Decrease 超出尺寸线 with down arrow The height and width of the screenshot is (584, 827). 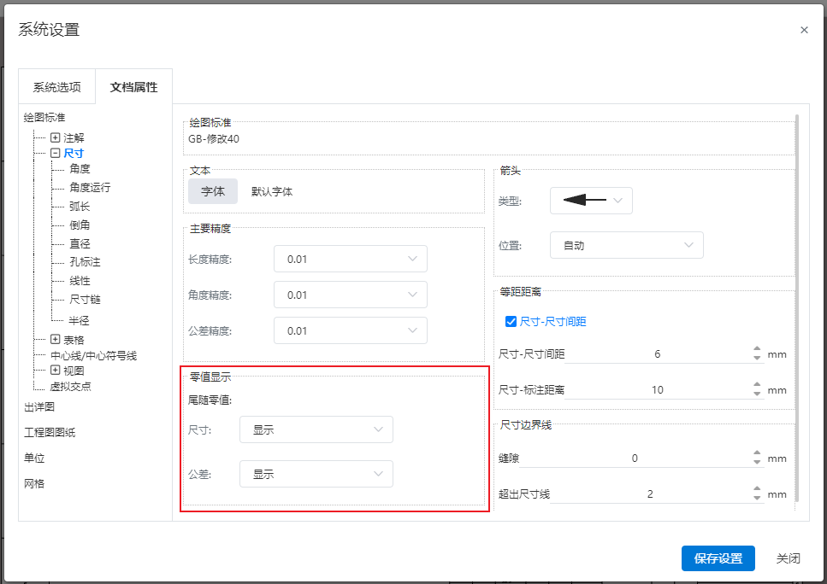pos(757,498)
